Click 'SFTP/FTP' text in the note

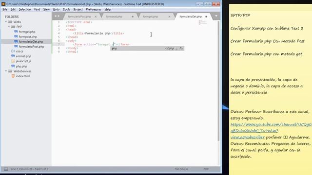coord(240,16)
